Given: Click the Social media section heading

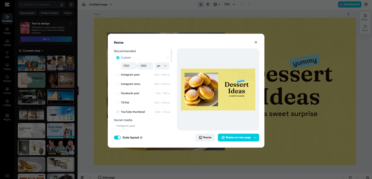Looking at the screenshot, I should click(123, 120).
